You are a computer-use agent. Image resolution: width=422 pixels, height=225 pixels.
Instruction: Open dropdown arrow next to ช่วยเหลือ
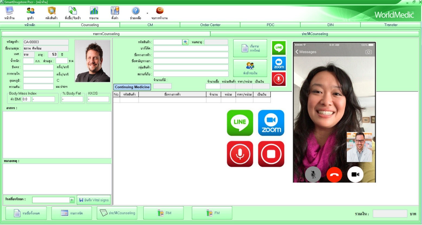pyautogui.click(x=147, y=13)
